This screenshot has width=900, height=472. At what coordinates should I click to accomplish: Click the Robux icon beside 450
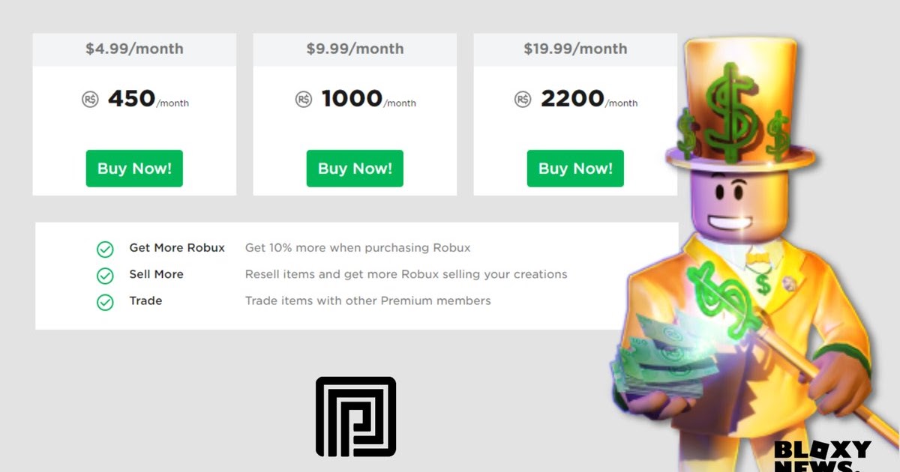point(90,99)
